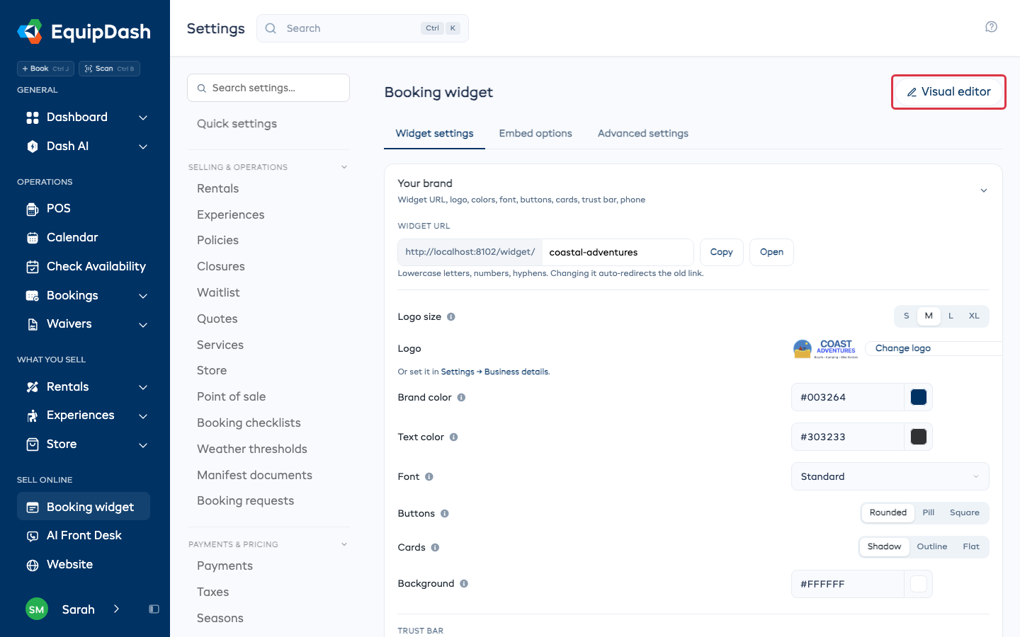Click the Website globe icon
The image size is (1020, 637).
click(33, 565)
